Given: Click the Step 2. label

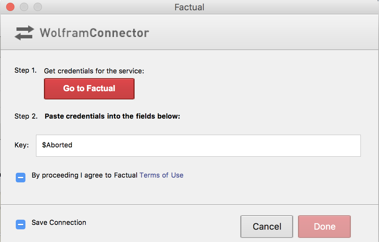Looking at the screenshot, I should click(x=26, y=116).
